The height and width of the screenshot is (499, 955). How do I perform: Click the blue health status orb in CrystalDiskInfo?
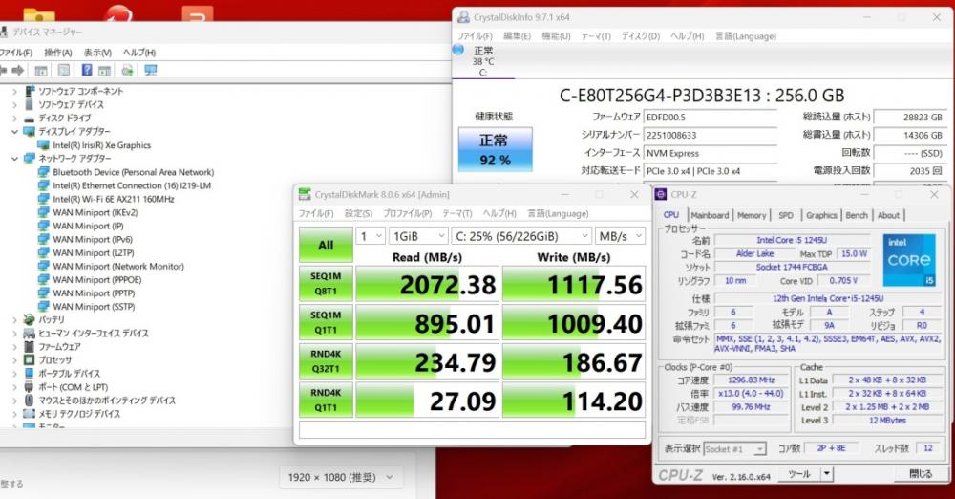tap(458, 50)
